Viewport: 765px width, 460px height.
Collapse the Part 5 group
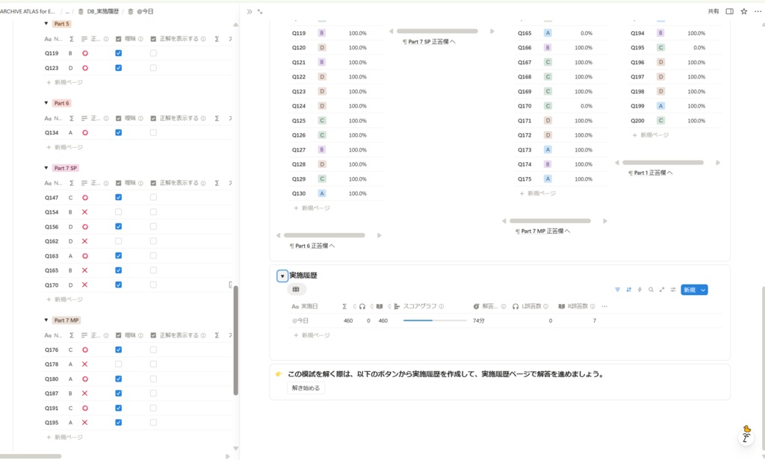coord(46,23)
